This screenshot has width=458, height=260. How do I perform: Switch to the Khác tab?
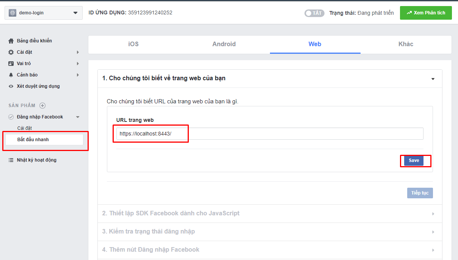pyautogui.click(x=406, y=44)
